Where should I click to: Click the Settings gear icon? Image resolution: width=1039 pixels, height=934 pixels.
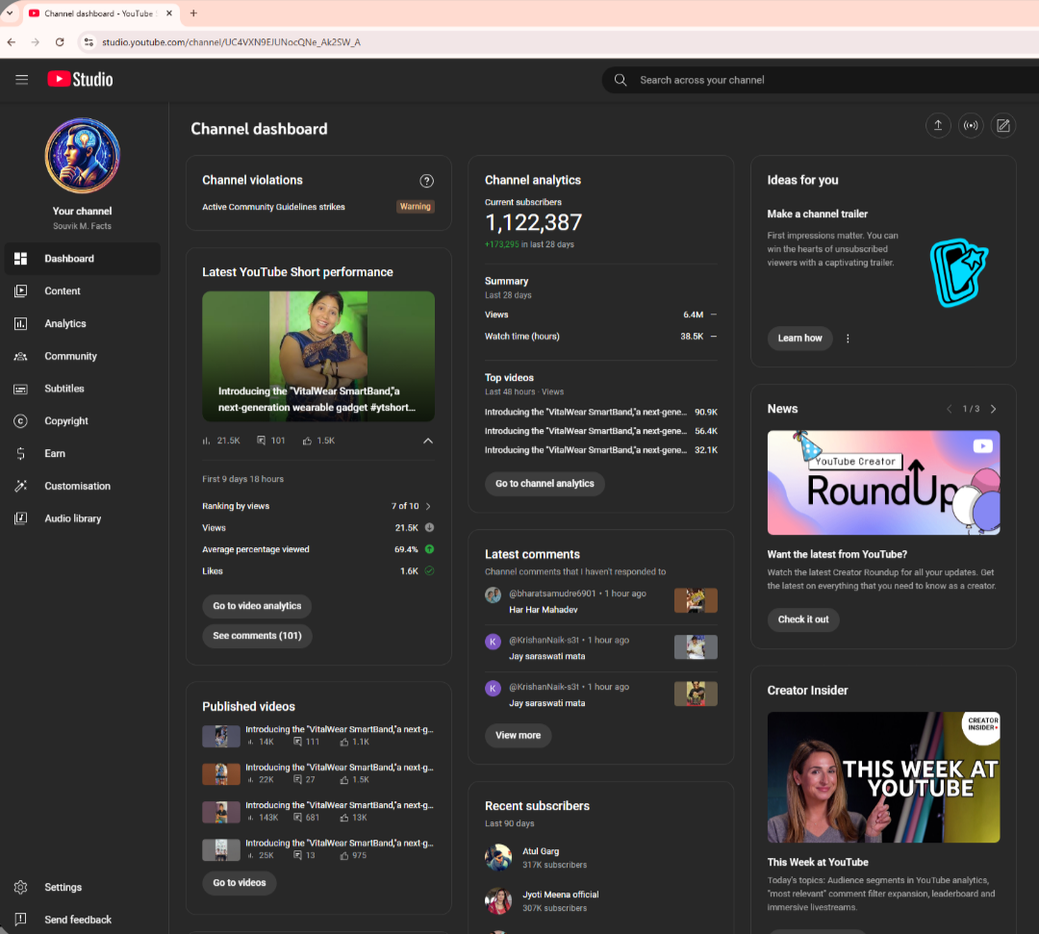pos(20,887)
